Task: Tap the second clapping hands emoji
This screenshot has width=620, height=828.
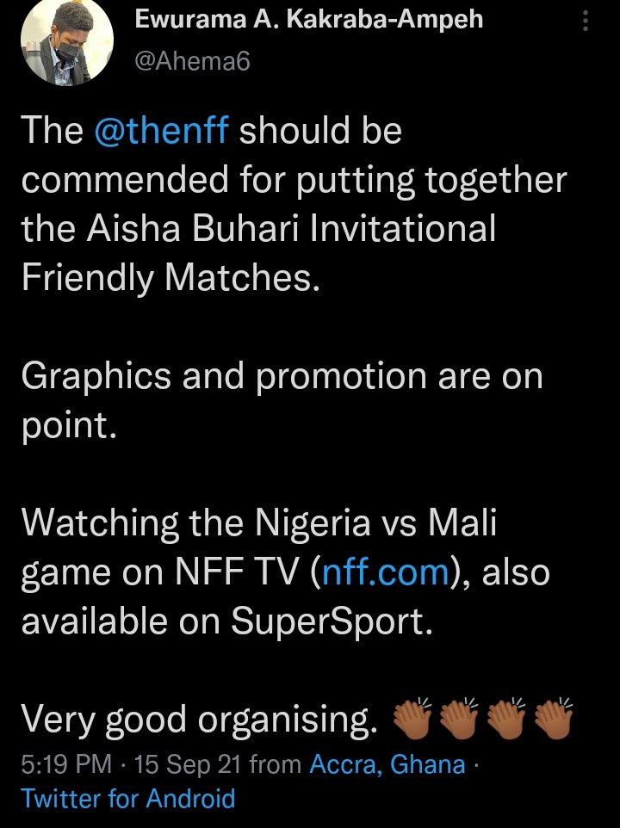Action: (x=459, y=720)
